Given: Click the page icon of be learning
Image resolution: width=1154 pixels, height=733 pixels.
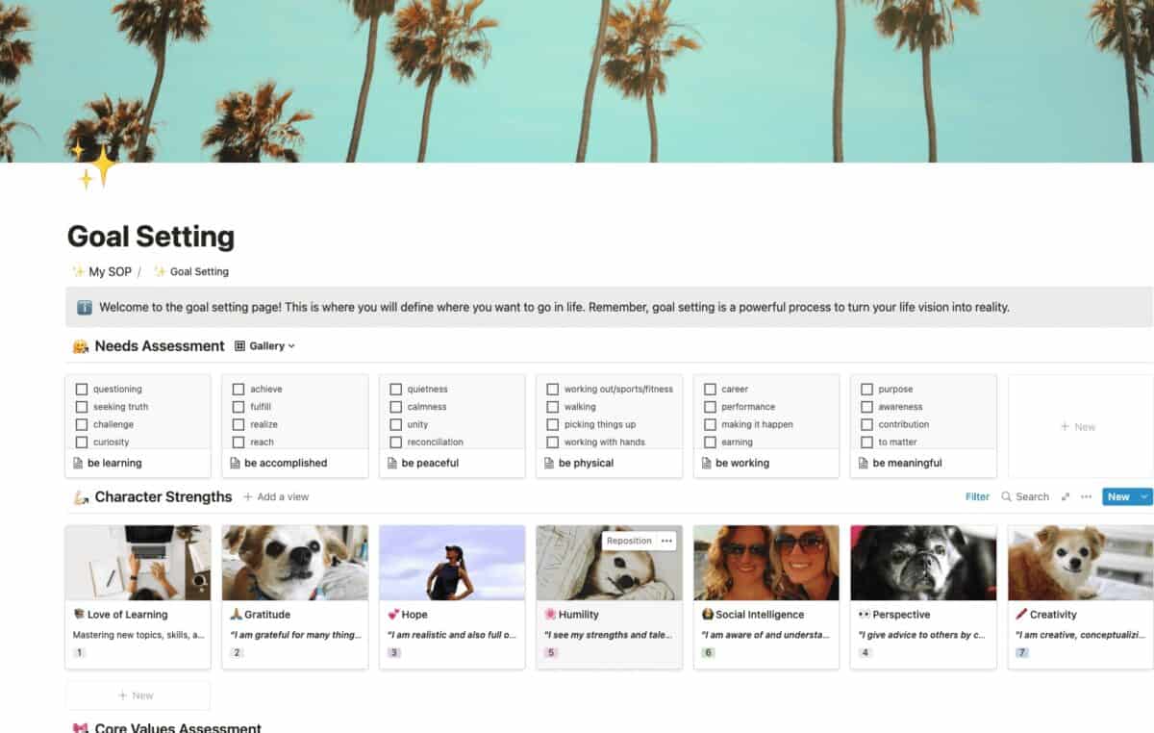Looking at the screenshot, I should click(x=78, y=464).
